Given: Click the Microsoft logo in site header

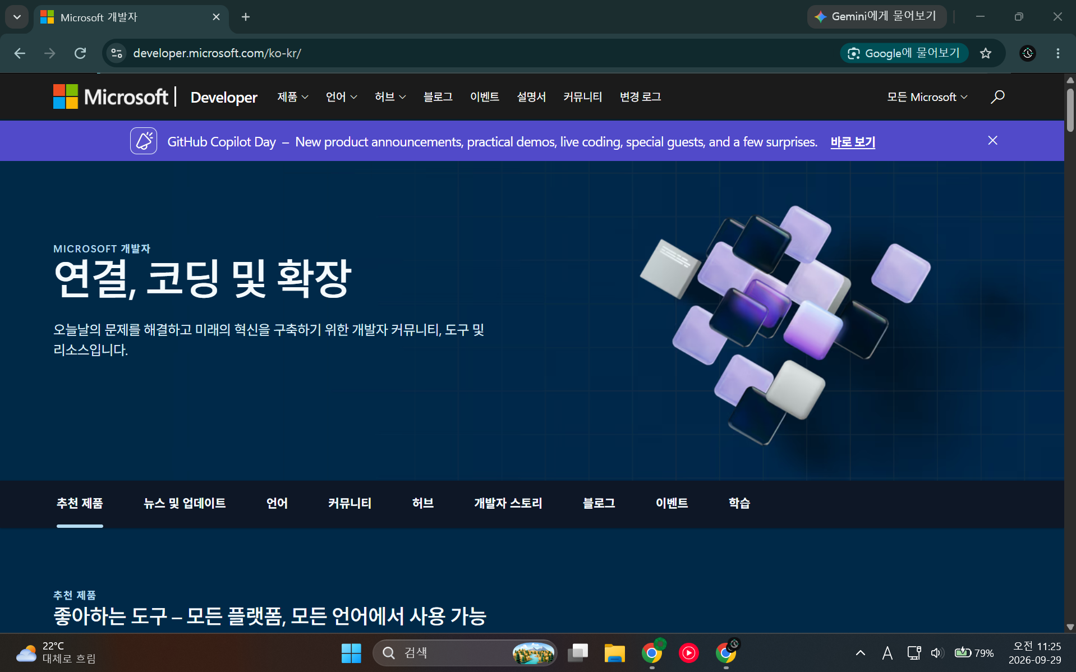Looking at the screenshot, I should 111,96.
